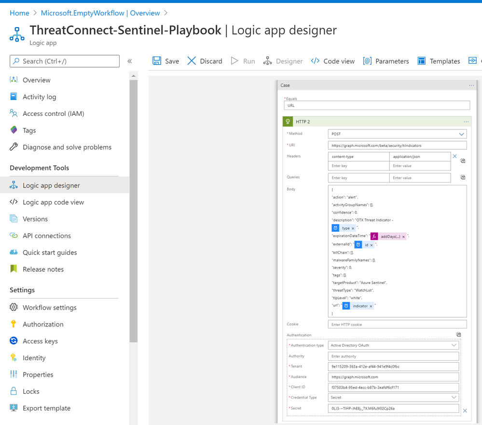Screen dimensions: 482x425
Task: Click the Equals field containing URL
Action: [x=377, y=105]
